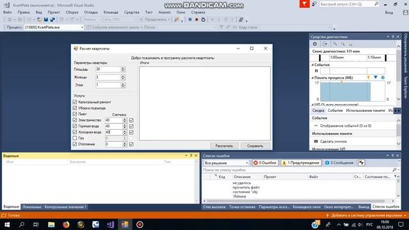Open Windows Start menu
The image size is (409, 230).
7,224
